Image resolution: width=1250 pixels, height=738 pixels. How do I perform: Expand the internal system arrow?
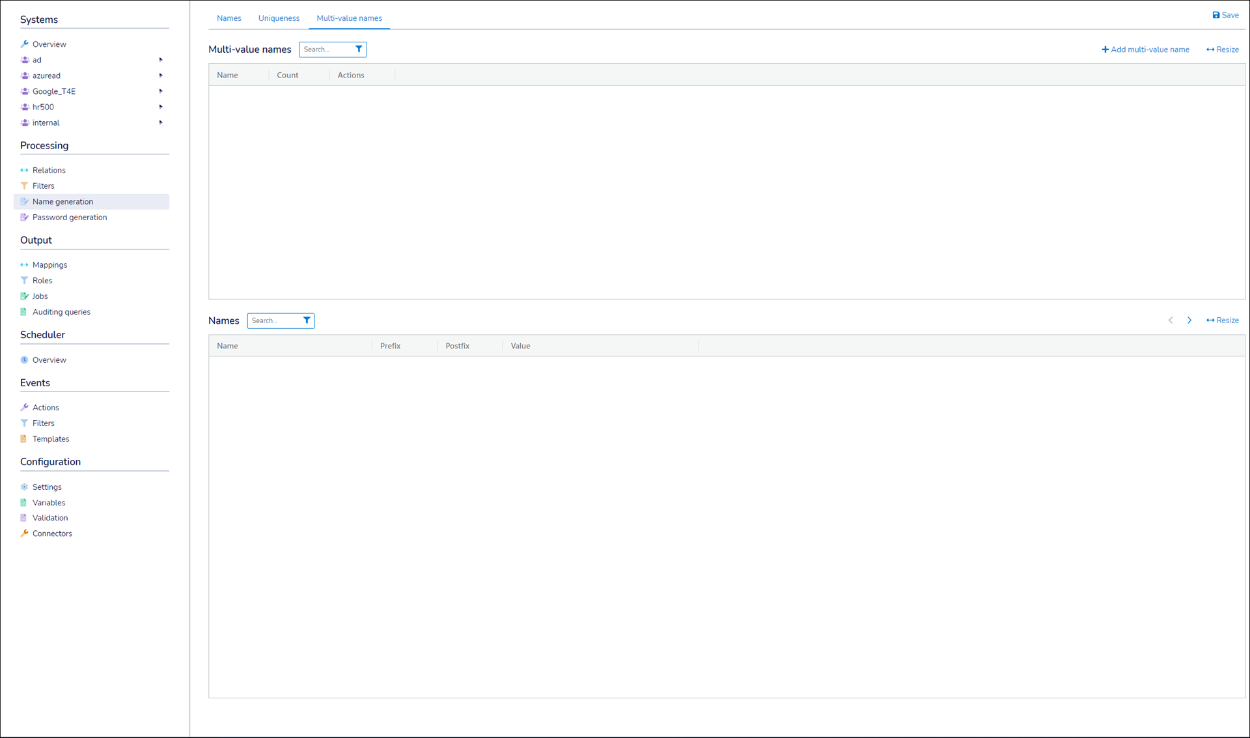pos(161,122)
